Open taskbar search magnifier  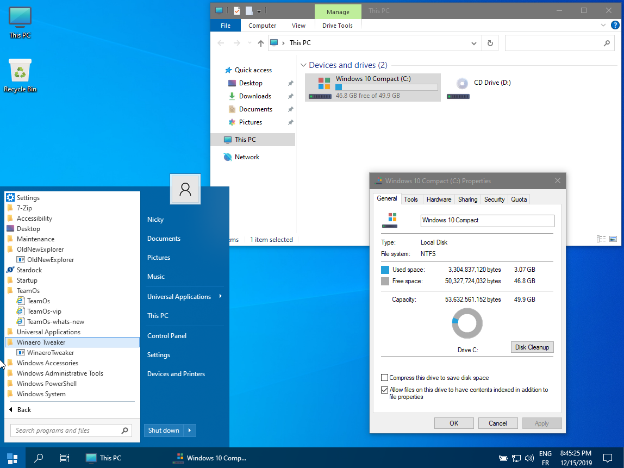tap(39, 458)
